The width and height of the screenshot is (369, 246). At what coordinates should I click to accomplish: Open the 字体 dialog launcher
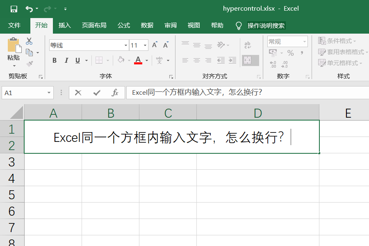(x=171, y=77)
